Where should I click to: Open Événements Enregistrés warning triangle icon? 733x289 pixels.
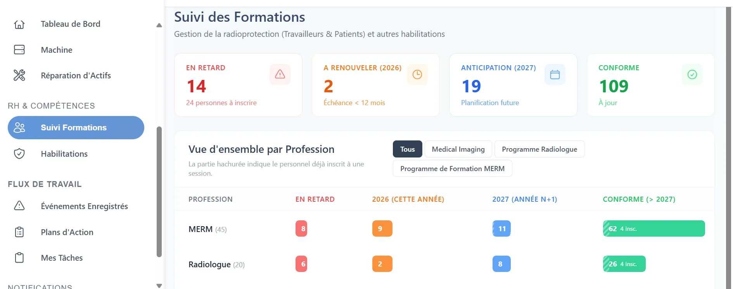[x=19, y=206]
